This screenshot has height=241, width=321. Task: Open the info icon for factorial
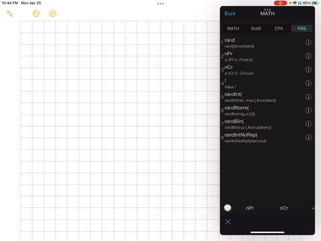[x=308, y=83]
